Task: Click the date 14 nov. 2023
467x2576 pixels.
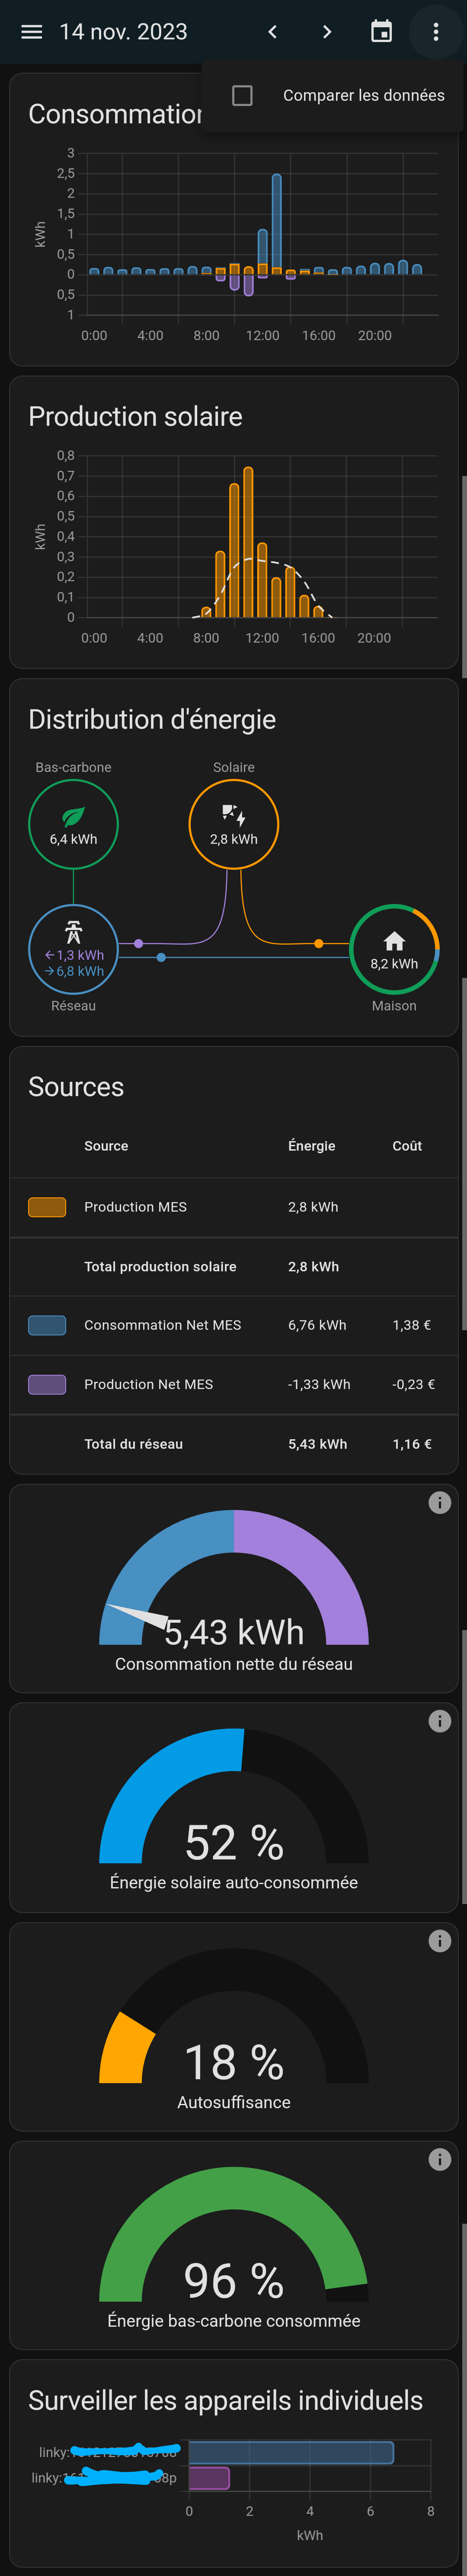Action: pos(123,32)
